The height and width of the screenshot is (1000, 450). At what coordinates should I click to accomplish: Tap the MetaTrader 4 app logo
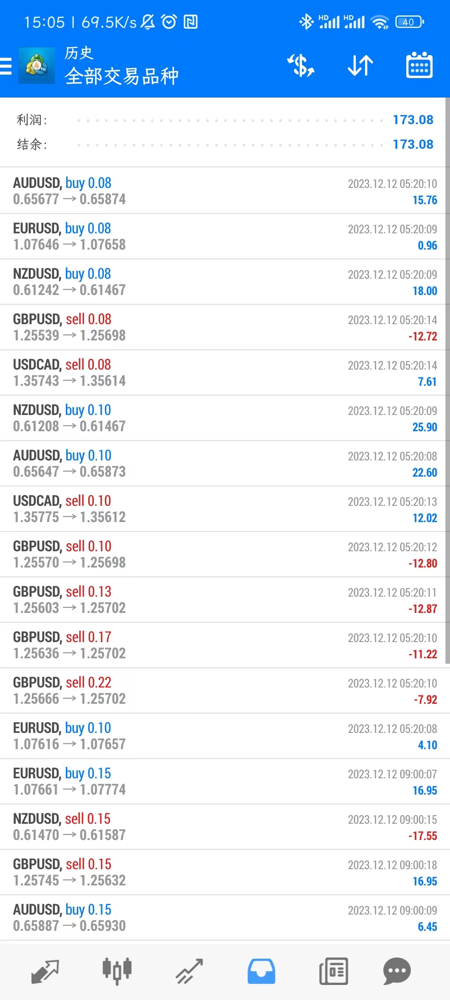(37, 66)
